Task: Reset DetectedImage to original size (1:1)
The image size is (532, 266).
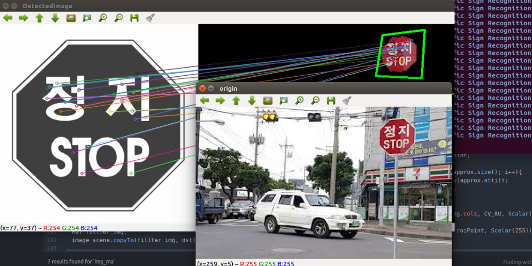Action: pyautogui.click(x=71, y=18)
